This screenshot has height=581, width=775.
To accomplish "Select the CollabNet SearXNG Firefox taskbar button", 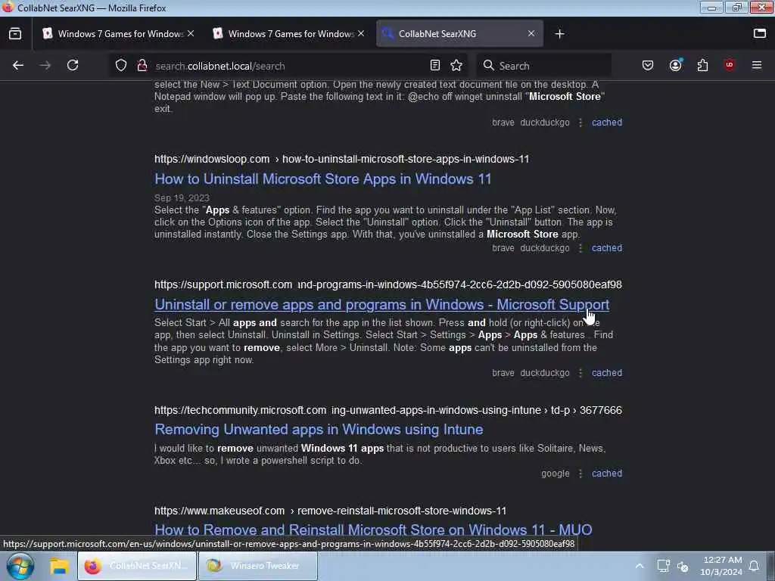I will pyautogui.click(x=136, y=566).
